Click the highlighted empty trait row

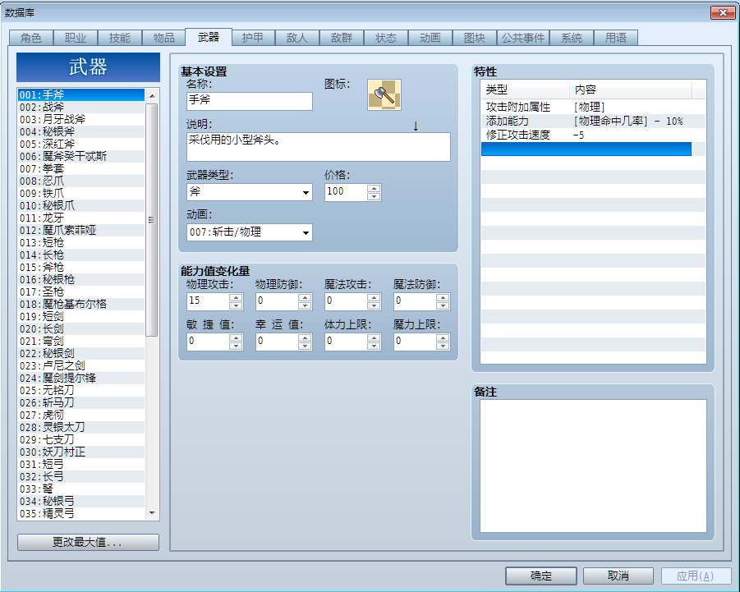pos(586,149)
